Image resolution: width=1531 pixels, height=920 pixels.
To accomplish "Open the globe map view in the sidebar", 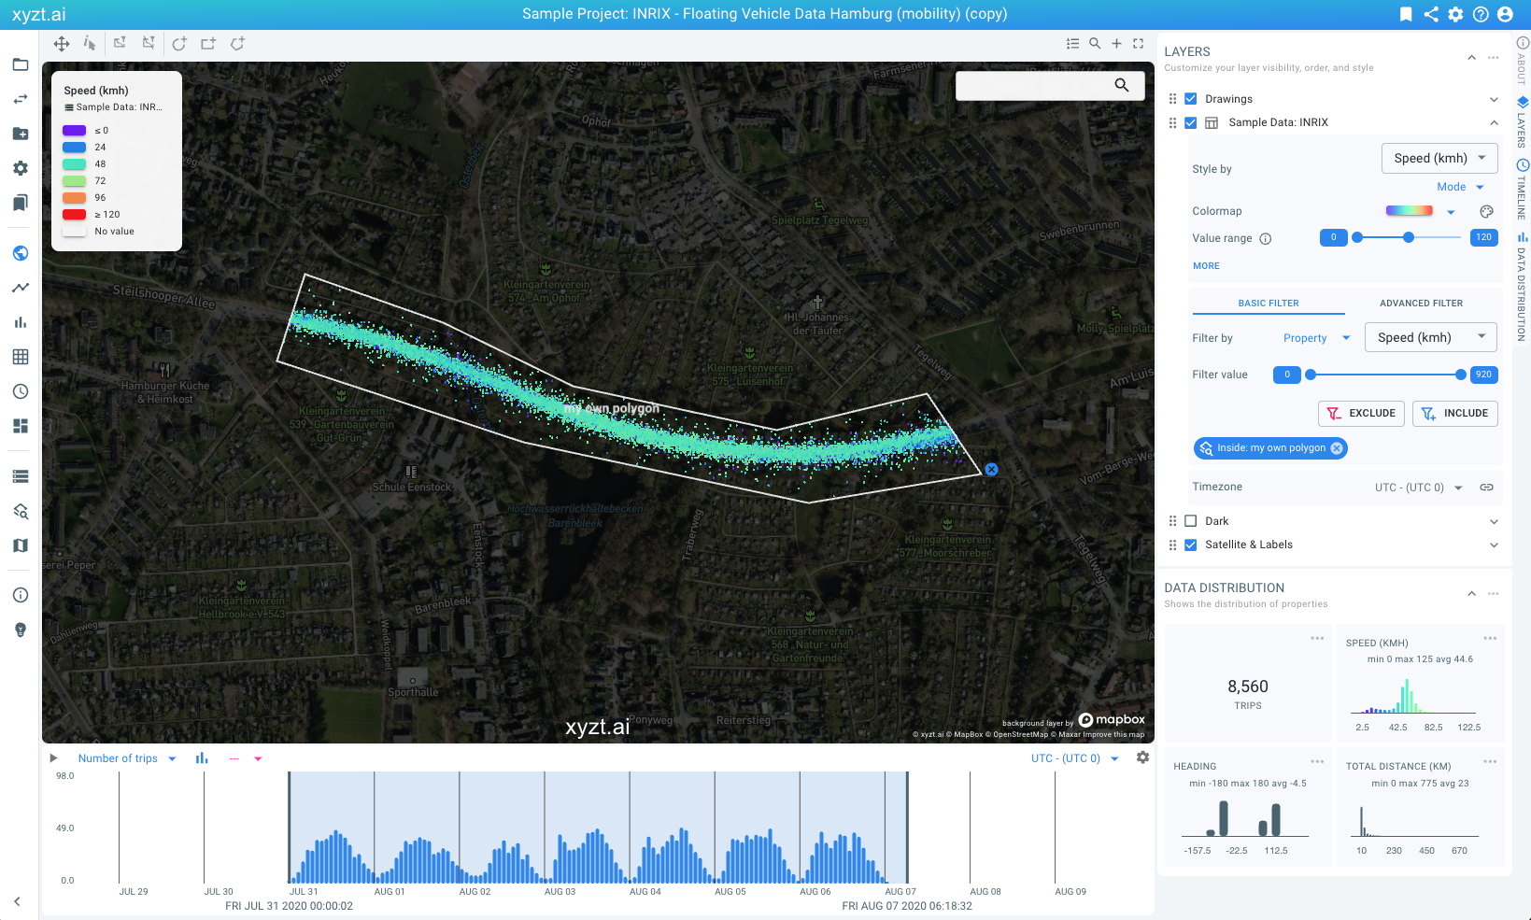I will point(21,253).
